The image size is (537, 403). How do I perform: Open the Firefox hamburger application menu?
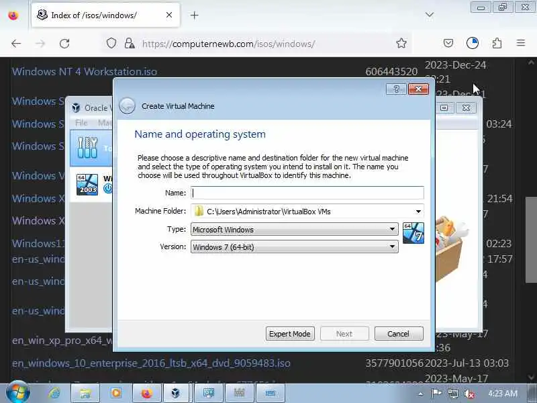pyautogui.click(x=521, y=43)
